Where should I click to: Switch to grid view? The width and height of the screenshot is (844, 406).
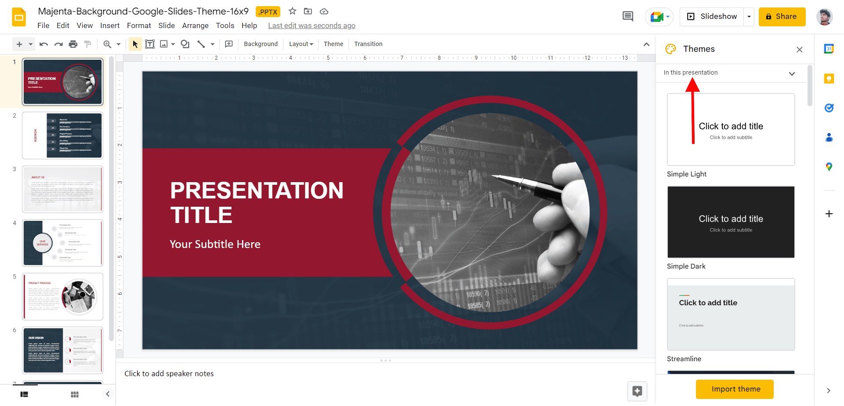(x=75, y=395)
